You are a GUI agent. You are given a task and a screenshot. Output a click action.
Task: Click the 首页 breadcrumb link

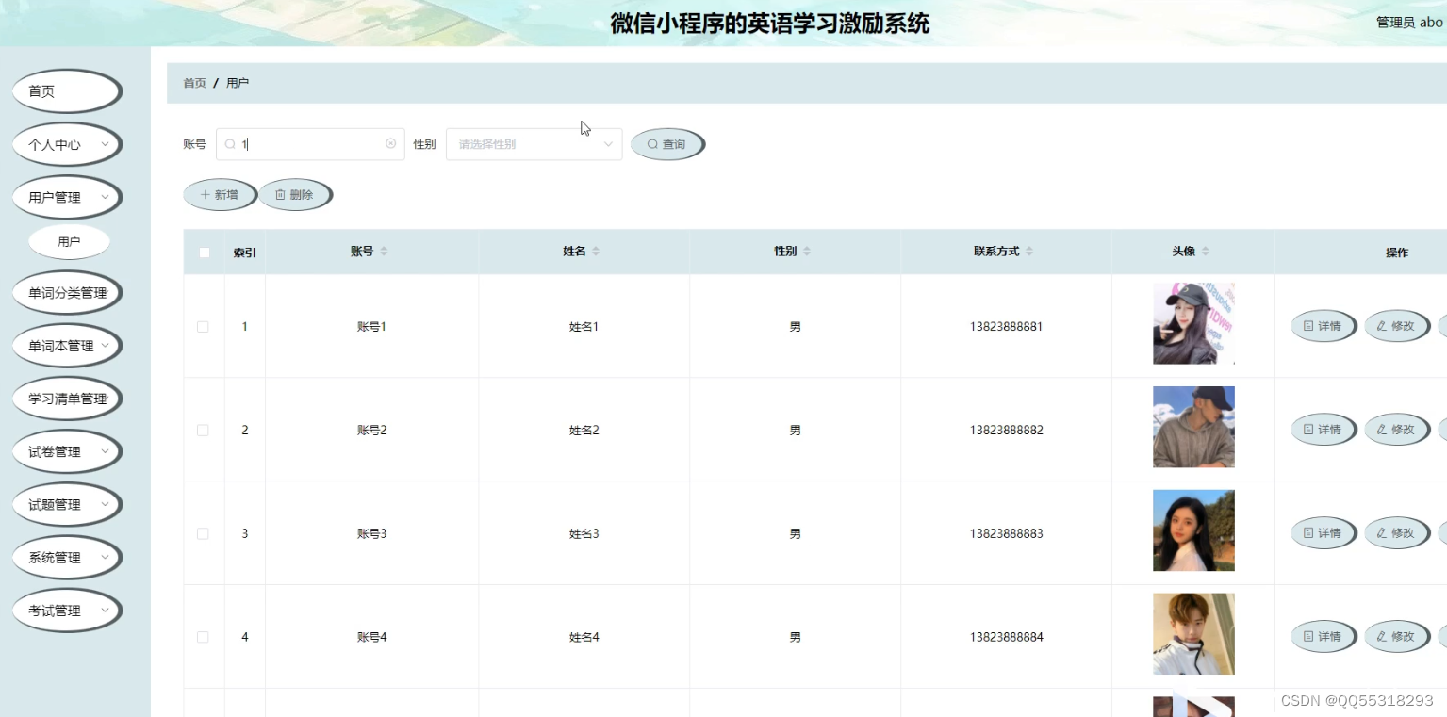point(193,83)
